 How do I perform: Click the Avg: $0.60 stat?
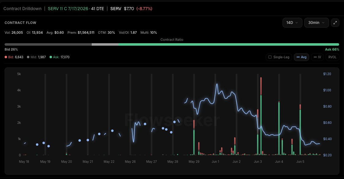click(55, 32)
